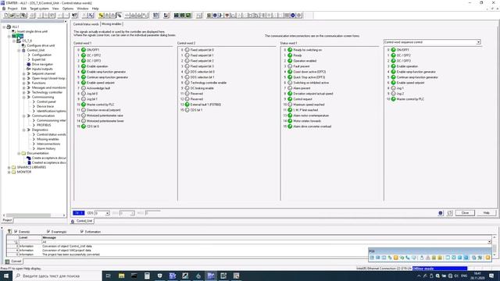Click the ALL1 project root icon
The image size is (500, 281).
coord(9,27)
